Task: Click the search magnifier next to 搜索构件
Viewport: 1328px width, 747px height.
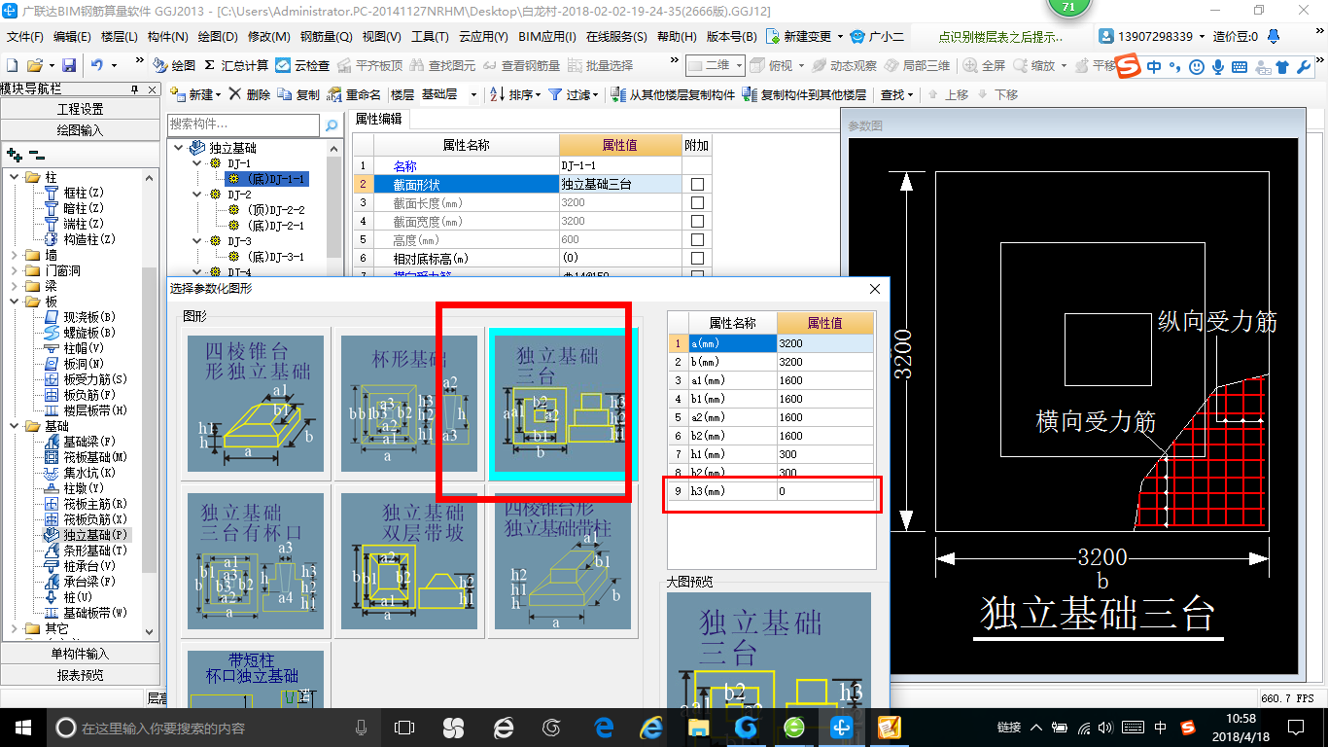Action: coord(332,124)
